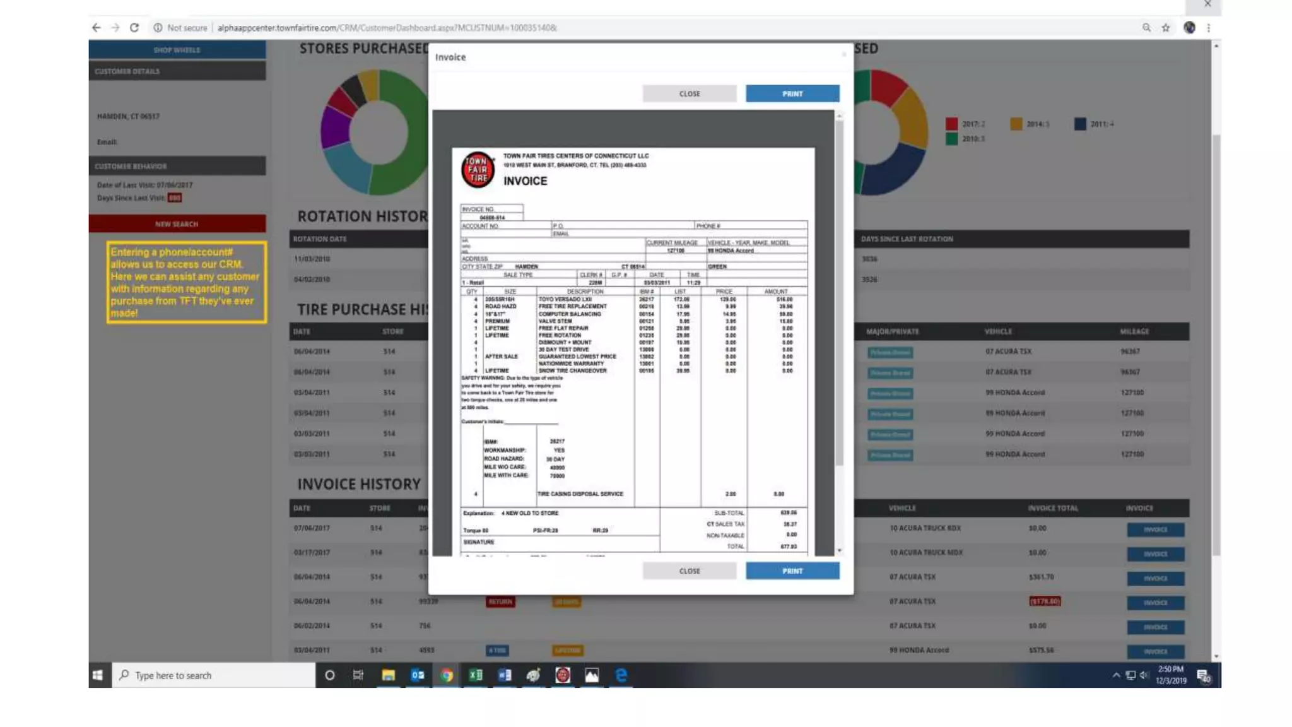Open Excel from taskbar
Image resolution: width=1292 pixels, height=727 pixels.
[x=476, y=675]
